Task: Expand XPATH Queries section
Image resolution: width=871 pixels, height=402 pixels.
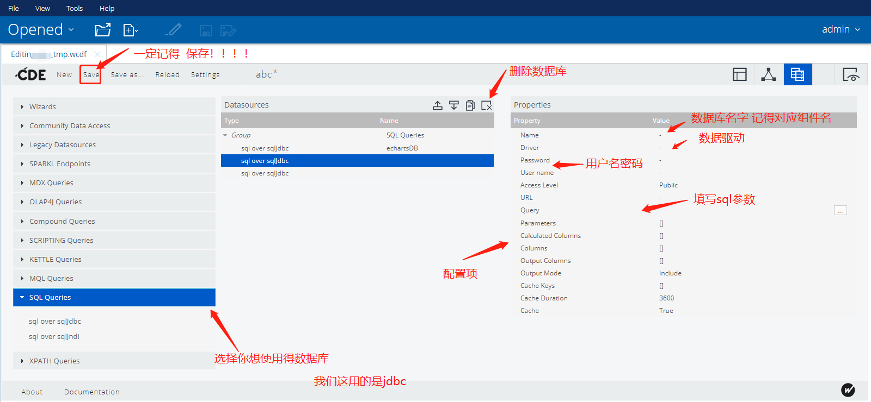Action: click(x=114, y=361)
